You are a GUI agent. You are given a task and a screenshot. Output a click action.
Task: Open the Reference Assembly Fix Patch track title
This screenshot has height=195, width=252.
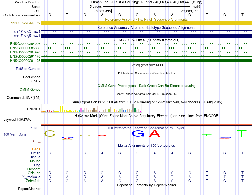click(x=146, y=19)
